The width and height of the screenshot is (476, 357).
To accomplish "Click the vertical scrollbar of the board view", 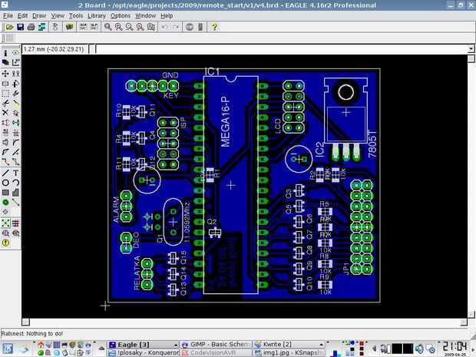I will click(471, 187).
